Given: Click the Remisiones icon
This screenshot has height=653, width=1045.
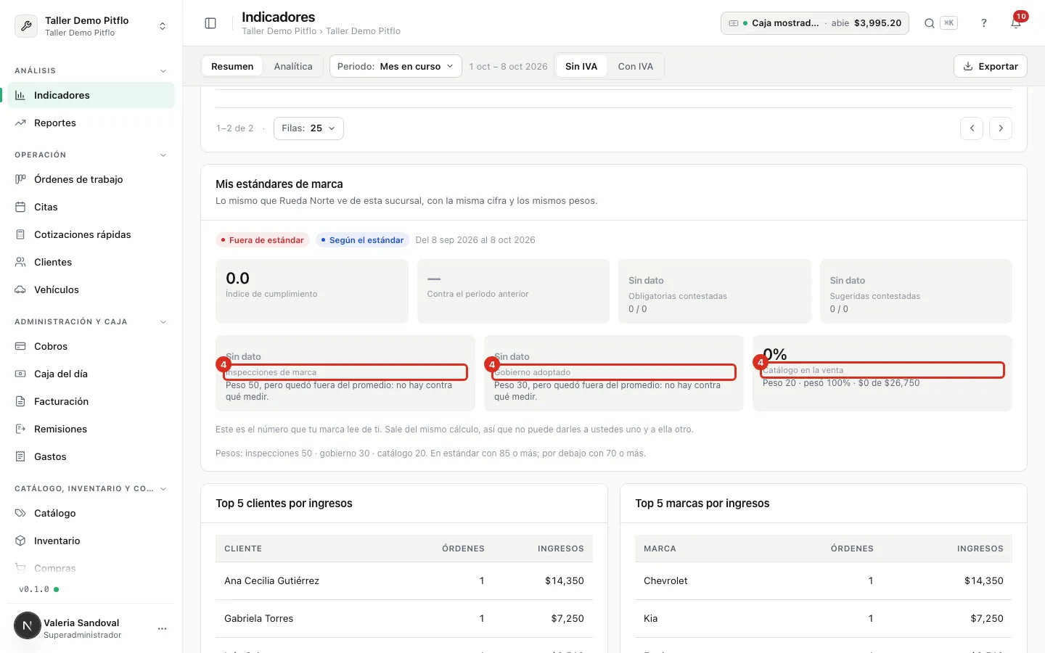Looking at the screenshot, I should coord(20,429).
